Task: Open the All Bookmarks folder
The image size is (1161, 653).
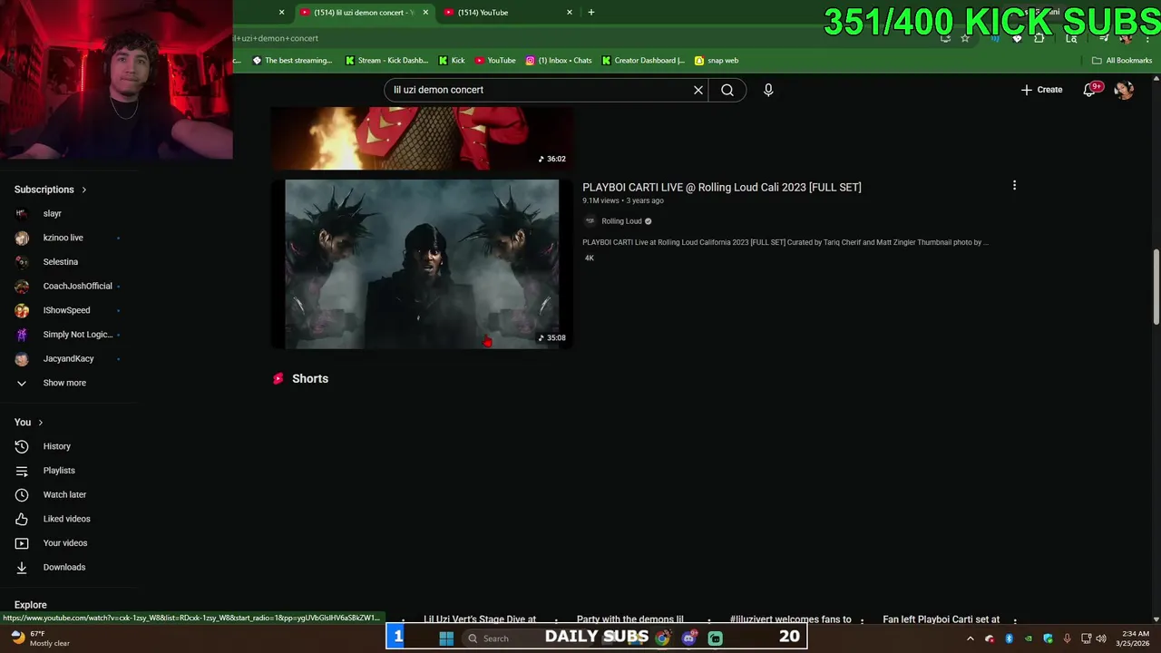Action: tap(1122, 61)
